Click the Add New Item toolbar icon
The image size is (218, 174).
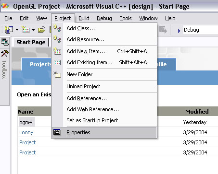click(26, 30)
